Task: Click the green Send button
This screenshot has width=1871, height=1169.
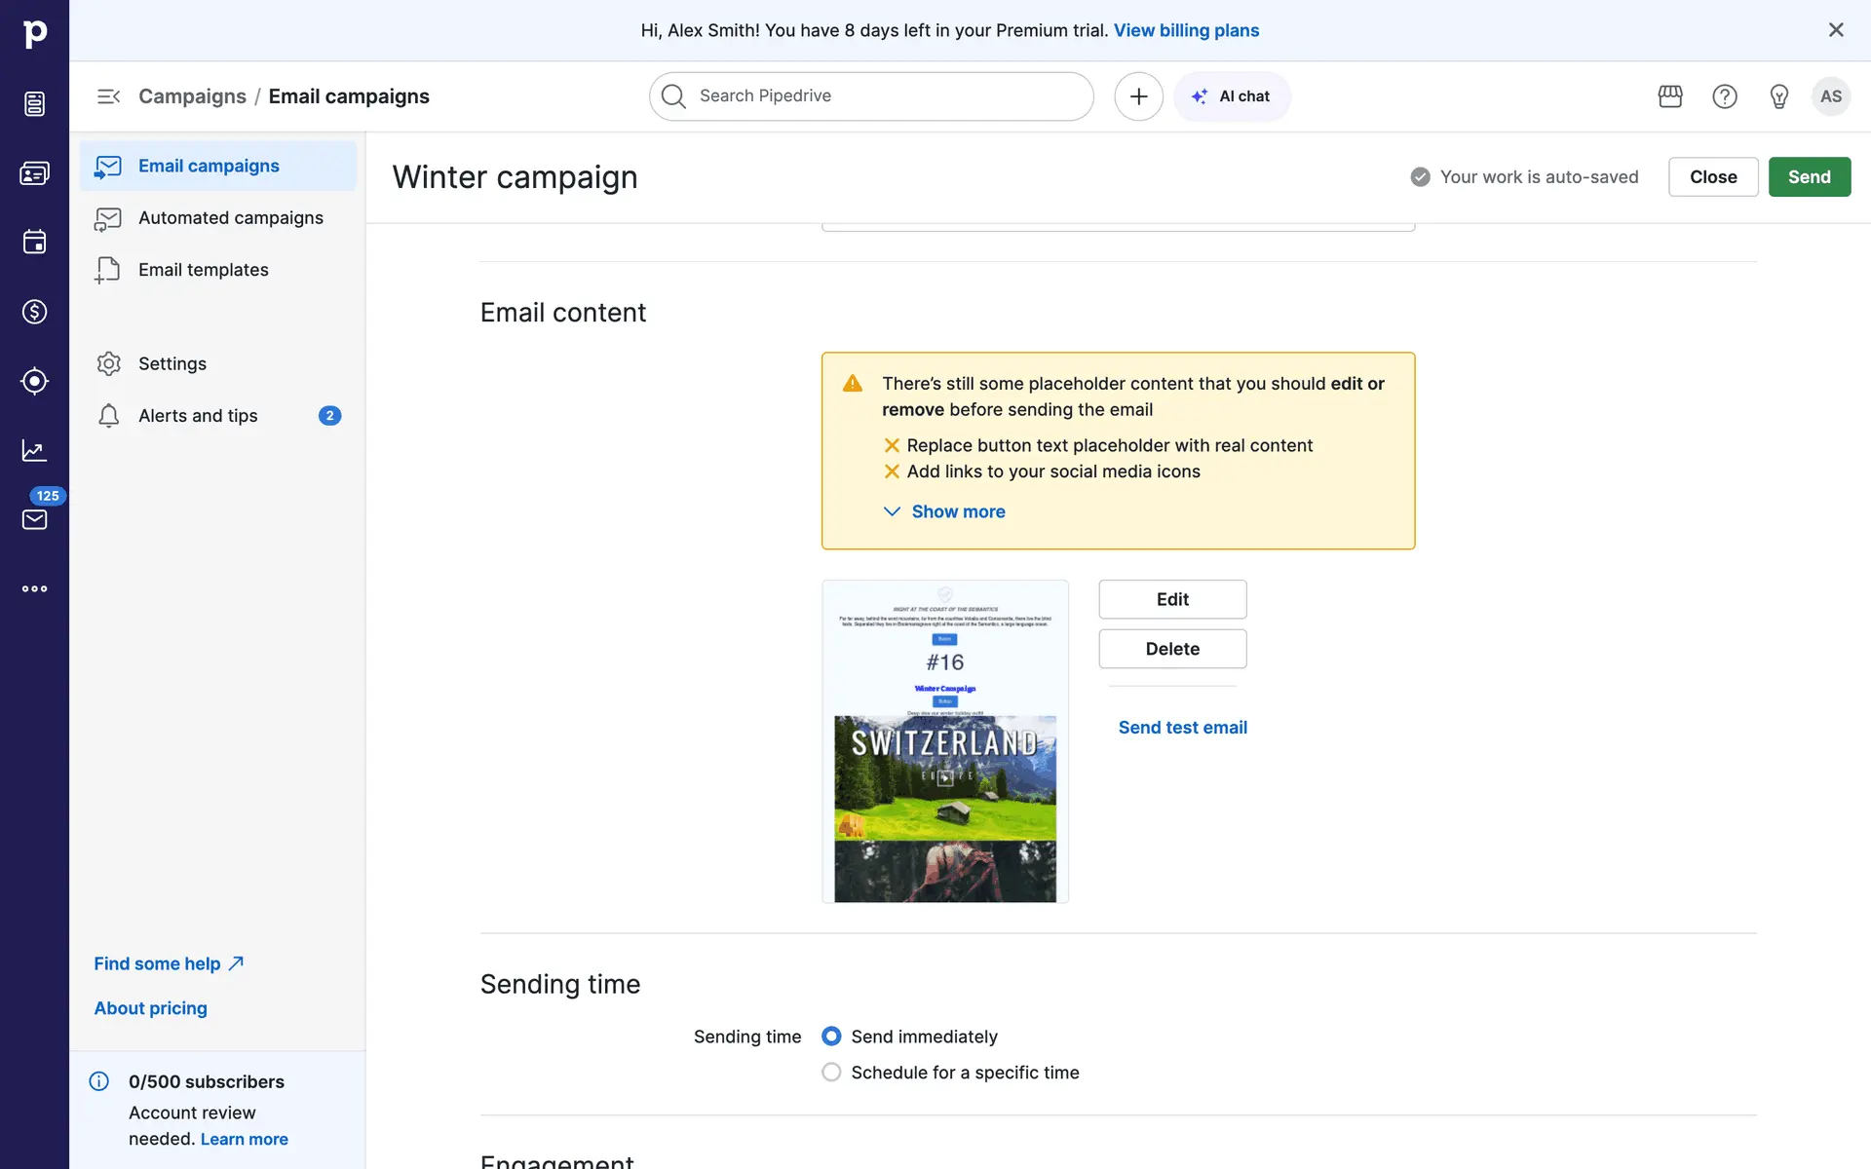Action: tap(1809, 177)
